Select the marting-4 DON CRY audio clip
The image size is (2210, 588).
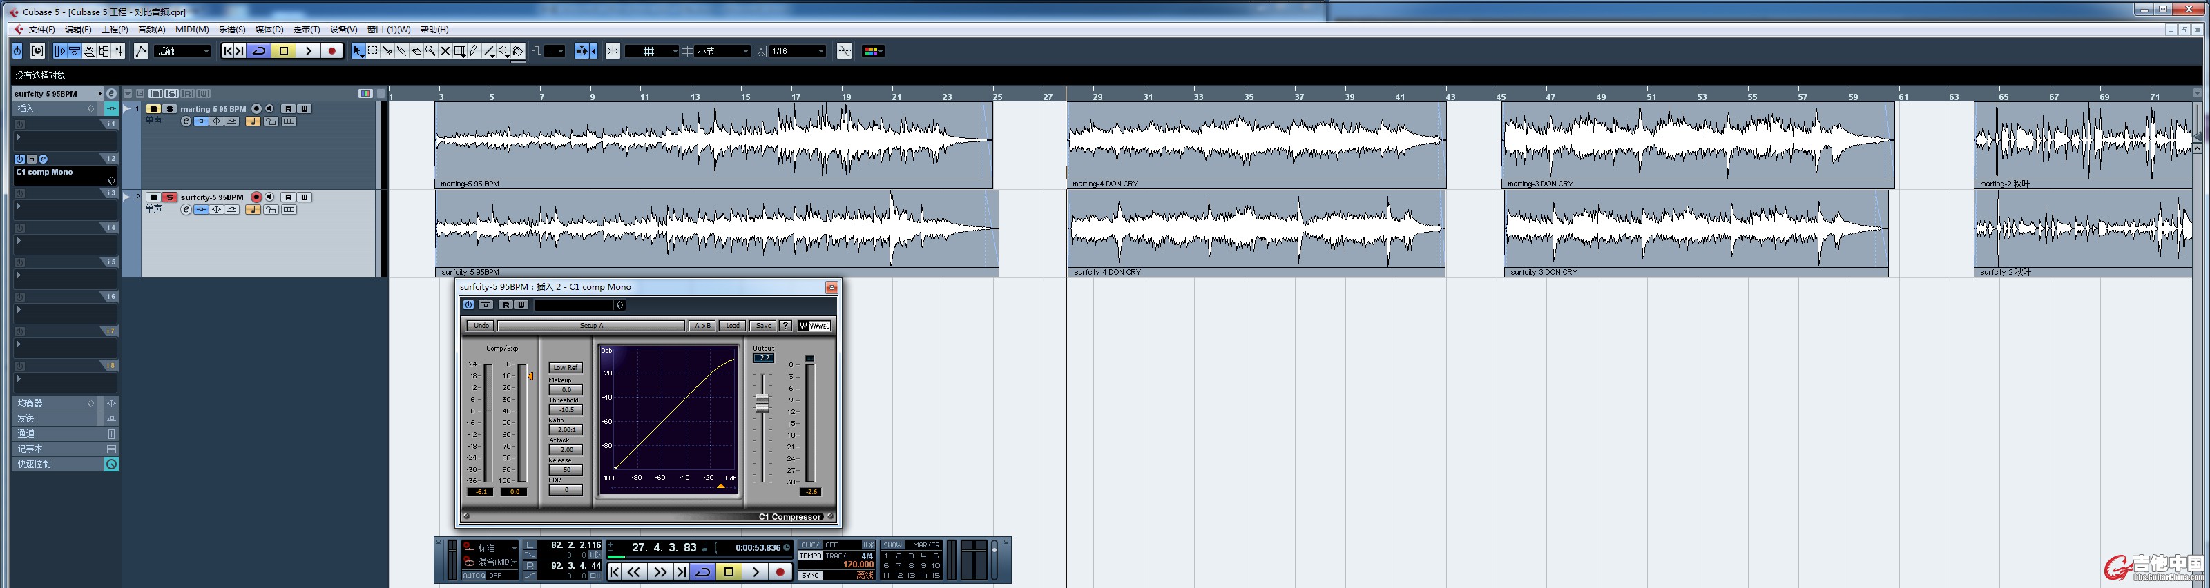[1257, 144]
